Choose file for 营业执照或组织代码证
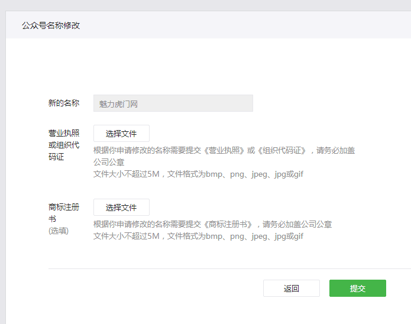 click(121, 134)
